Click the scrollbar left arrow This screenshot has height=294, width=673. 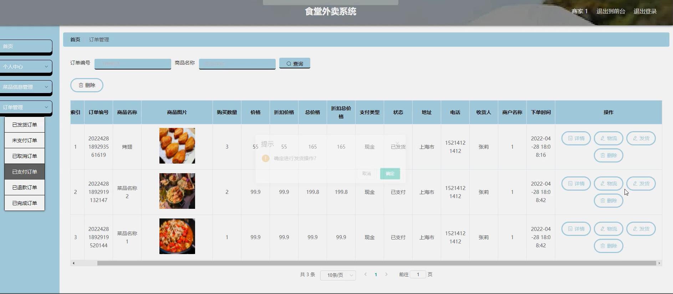pos(73,263)
